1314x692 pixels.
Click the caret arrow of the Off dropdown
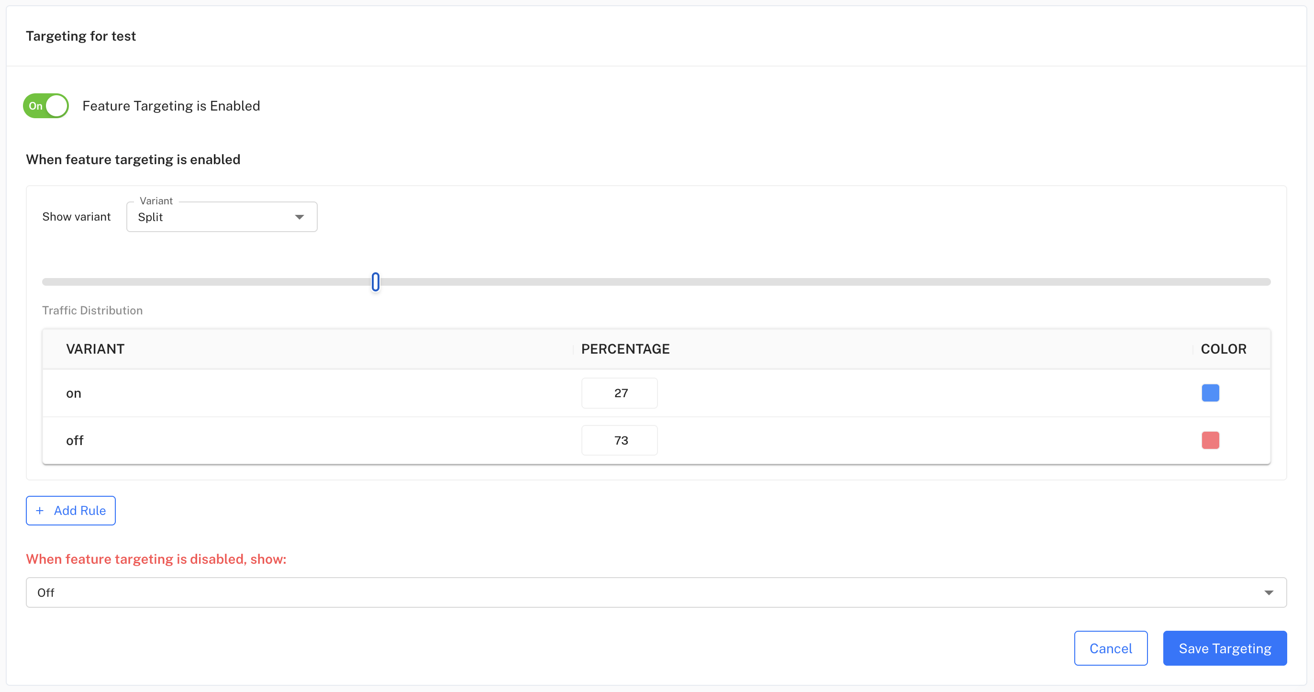tap(1269, 592)
